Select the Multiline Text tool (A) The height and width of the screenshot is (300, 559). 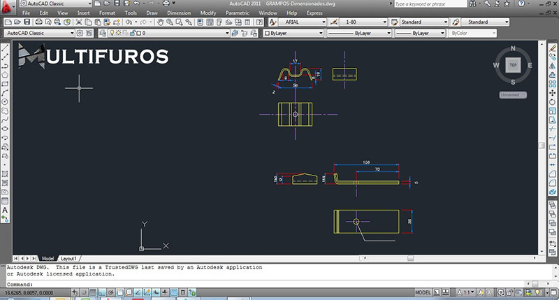coord(5,210)
